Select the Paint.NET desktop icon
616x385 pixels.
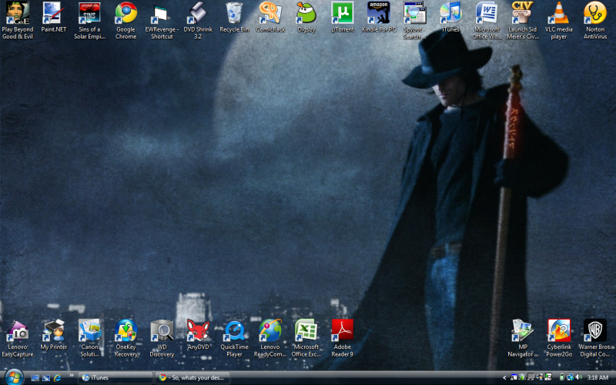coord(53,14)
